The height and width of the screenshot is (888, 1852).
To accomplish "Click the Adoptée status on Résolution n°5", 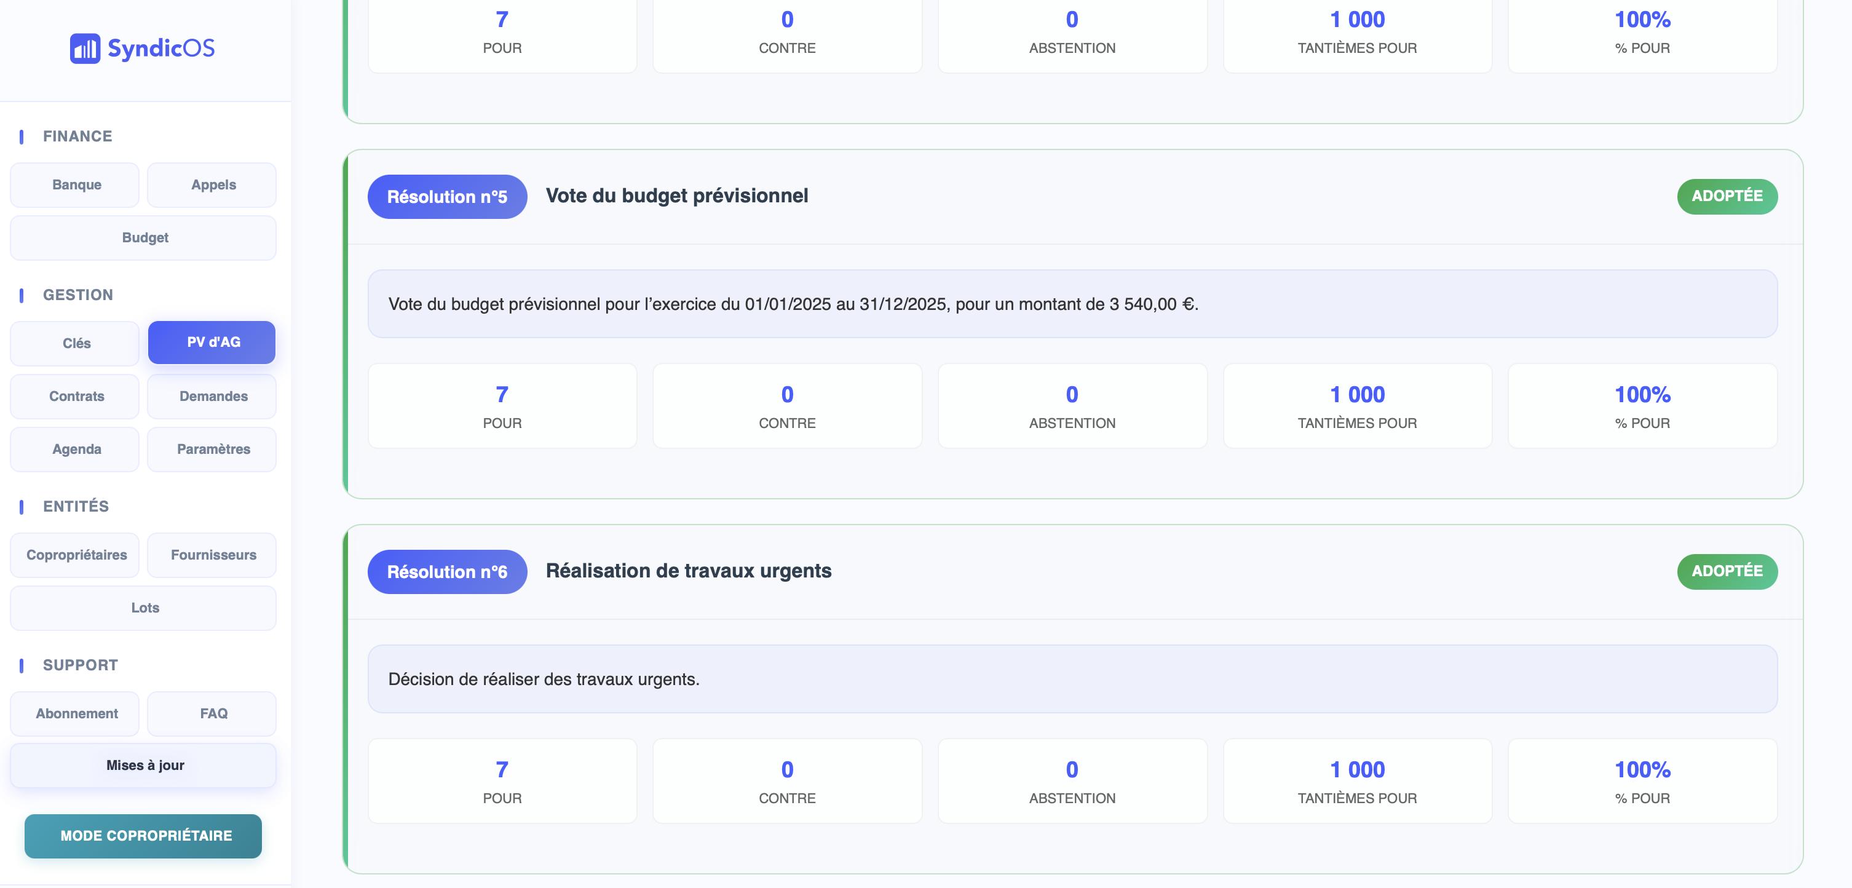I will [1726, 196].
